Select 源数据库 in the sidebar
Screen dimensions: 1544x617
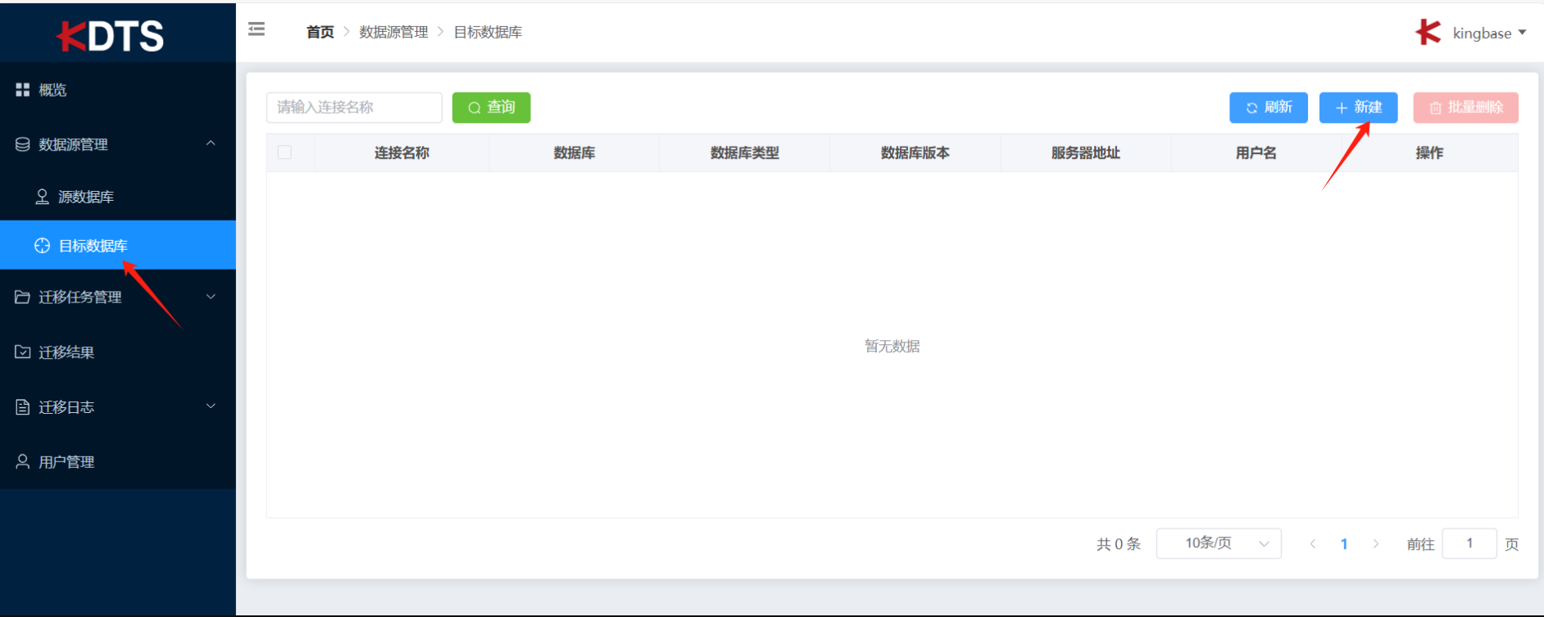pyautogui.click(x=85, y=197)
